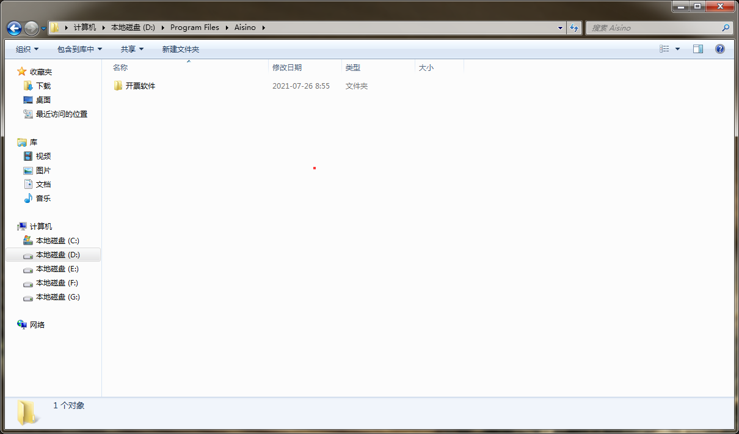
Task: Click the 最近访问的位置 icon
Action: click(x=28, y=114)
